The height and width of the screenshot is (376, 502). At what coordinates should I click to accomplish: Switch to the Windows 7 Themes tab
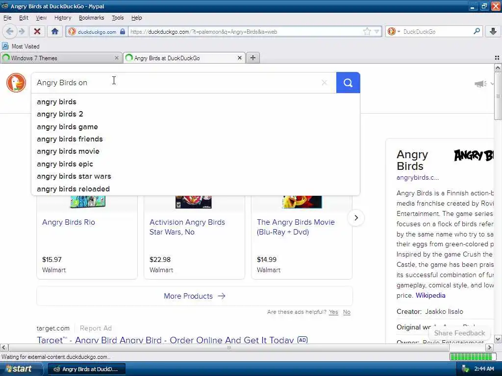tap(61, 58)
